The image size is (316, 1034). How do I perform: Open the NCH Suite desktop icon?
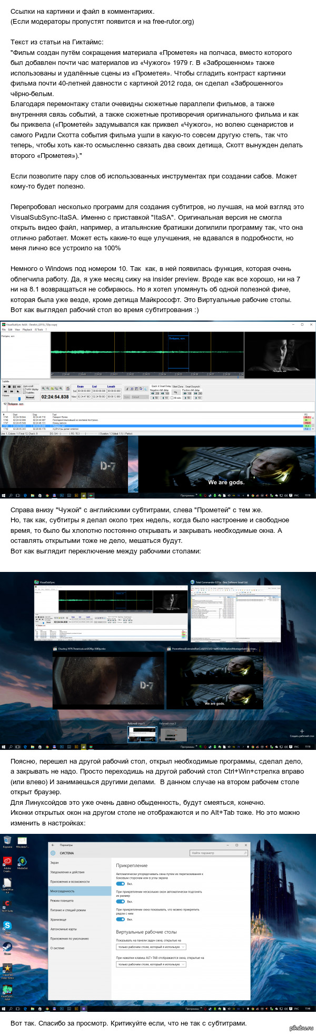7,907
